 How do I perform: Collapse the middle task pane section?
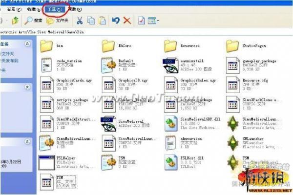point(27,87)
